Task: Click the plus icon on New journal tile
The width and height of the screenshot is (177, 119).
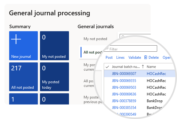Action: 16,39
